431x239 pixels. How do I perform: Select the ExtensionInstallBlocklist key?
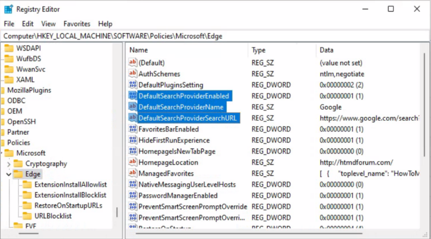(x=70, y=195)
